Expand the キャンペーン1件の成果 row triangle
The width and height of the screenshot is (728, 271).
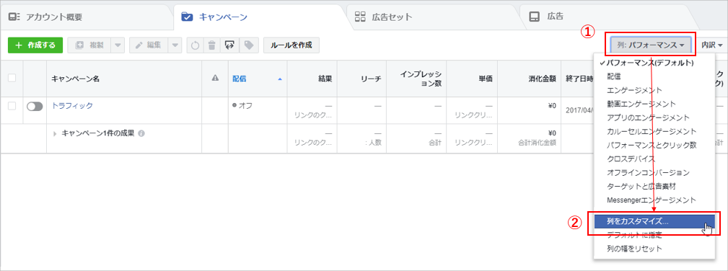point(55,133)
